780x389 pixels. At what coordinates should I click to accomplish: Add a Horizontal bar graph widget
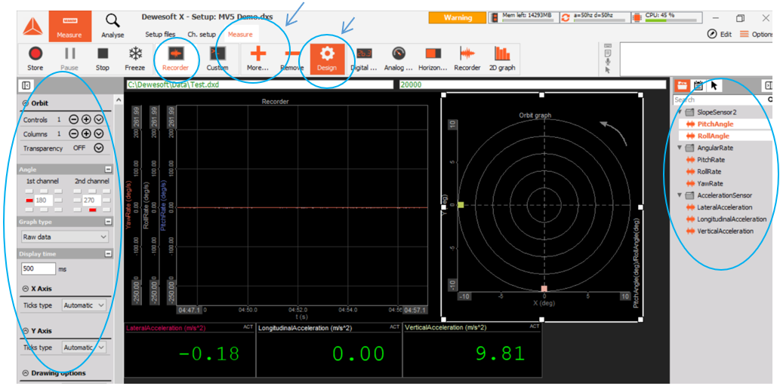pos(433,58)
